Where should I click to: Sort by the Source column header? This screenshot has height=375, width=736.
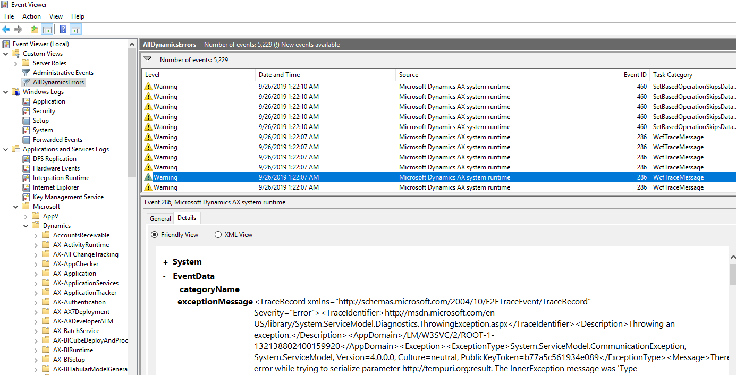coord(476,75)
